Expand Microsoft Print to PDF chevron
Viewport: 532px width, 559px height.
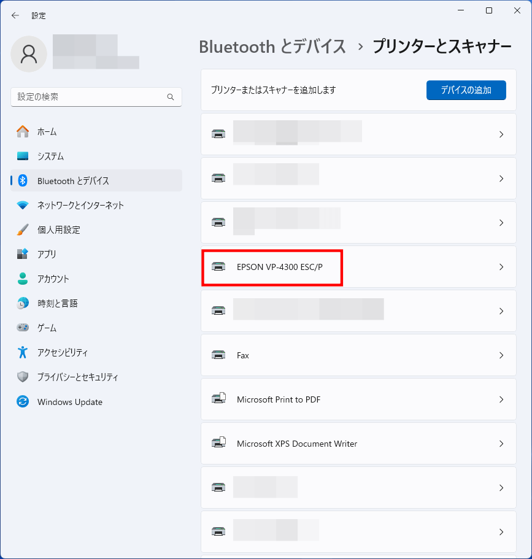[501, 399]
